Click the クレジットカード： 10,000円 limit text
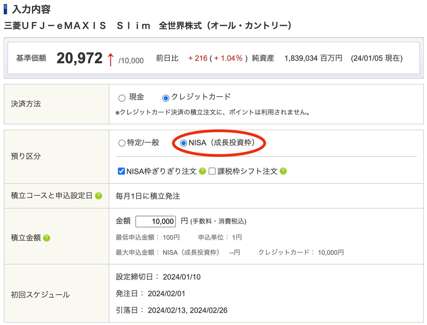The width and height of the screenshot is (427, 325). click(x=301, y=252)
